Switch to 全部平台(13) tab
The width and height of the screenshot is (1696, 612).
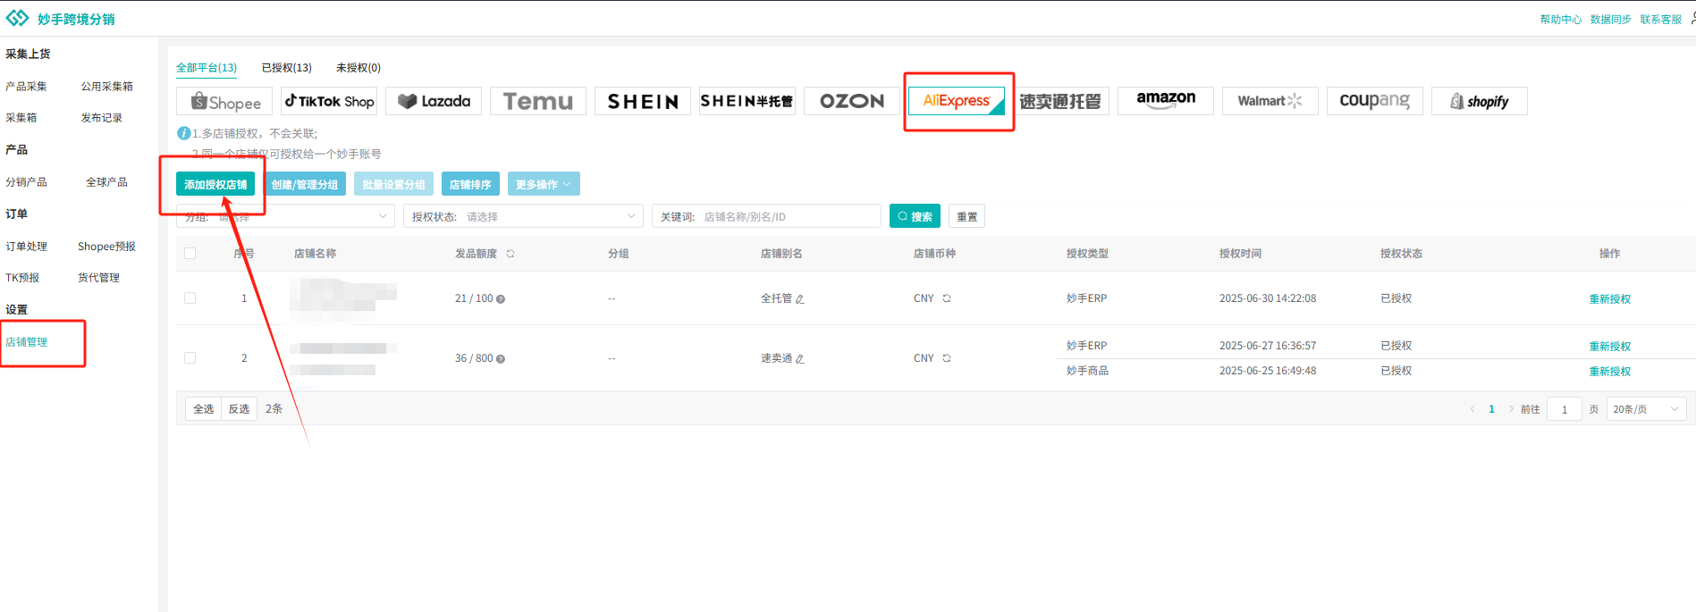pyautogui.click(x=207, y=68)
